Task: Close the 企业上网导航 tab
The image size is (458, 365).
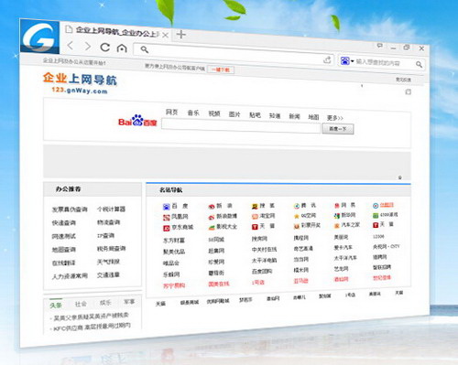Action: [x=165, y=35]
